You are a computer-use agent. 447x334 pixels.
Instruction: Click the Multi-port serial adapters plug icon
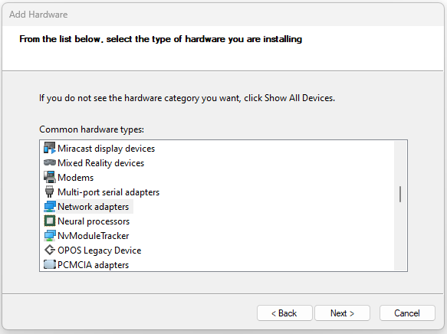click(49, 192)
